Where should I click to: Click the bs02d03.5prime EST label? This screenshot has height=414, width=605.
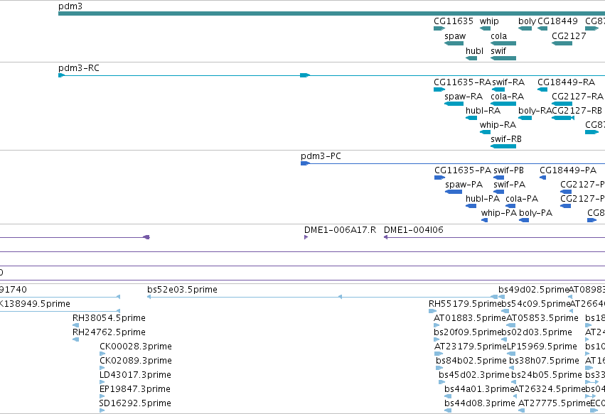[537, 332]
